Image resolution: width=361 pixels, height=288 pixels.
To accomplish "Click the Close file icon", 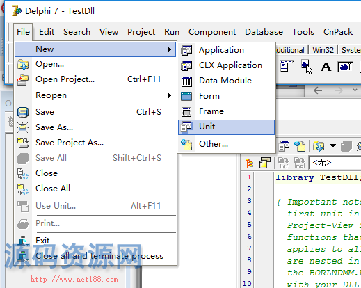I will [23, 174].
